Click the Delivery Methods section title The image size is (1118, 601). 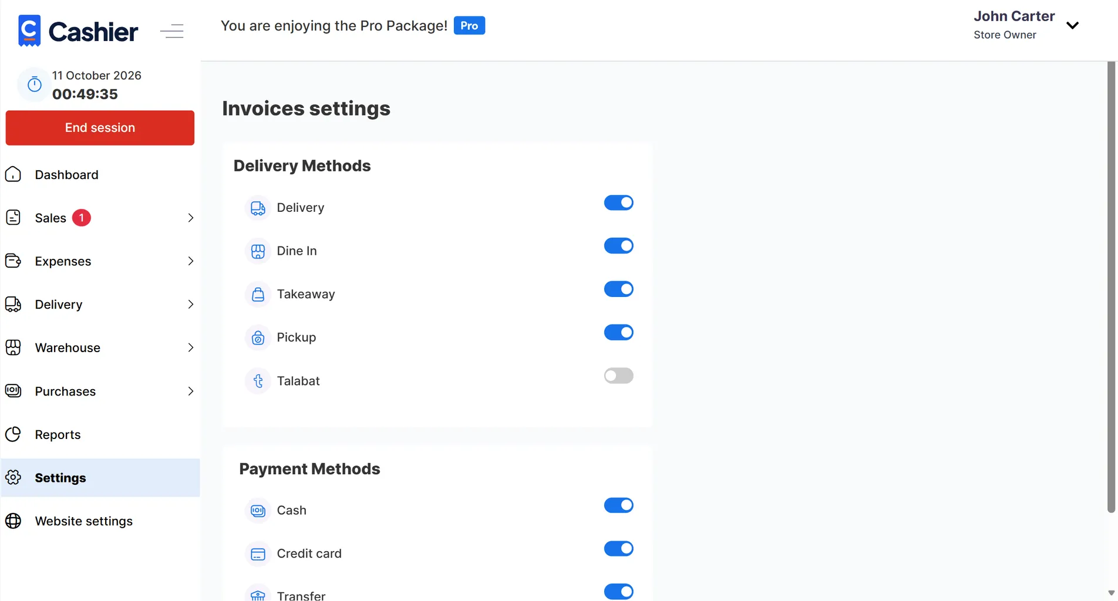click(302, 166)
